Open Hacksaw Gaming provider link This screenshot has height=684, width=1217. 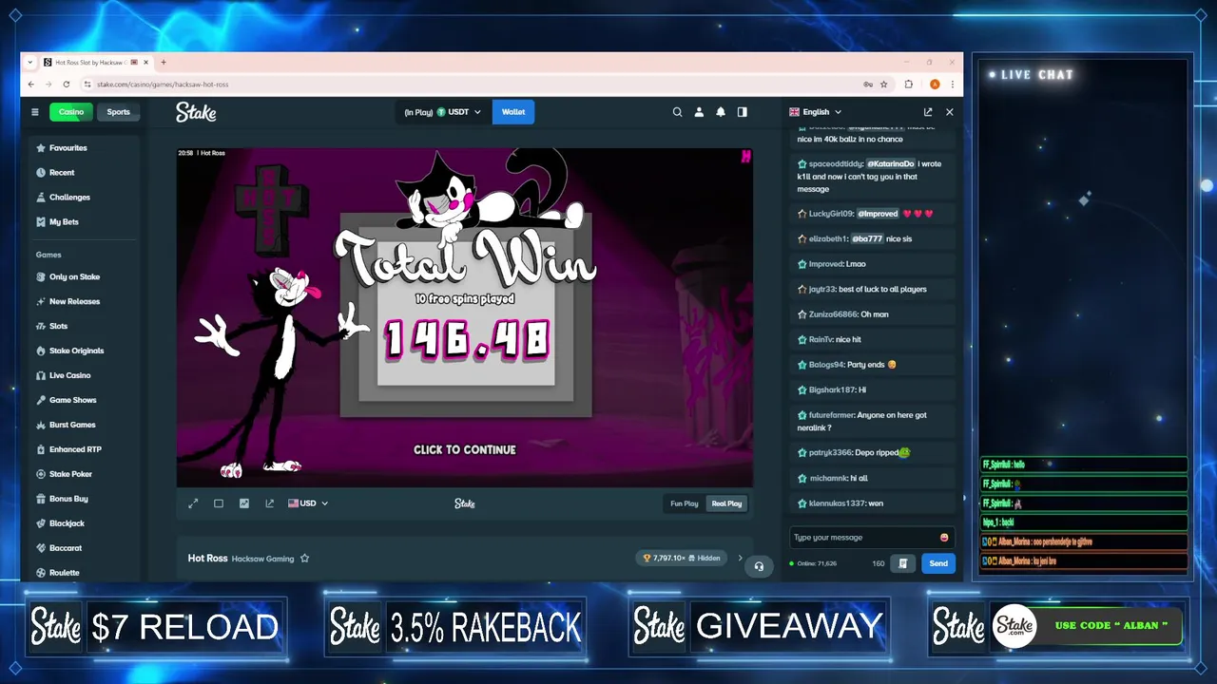tap(262, 559)
